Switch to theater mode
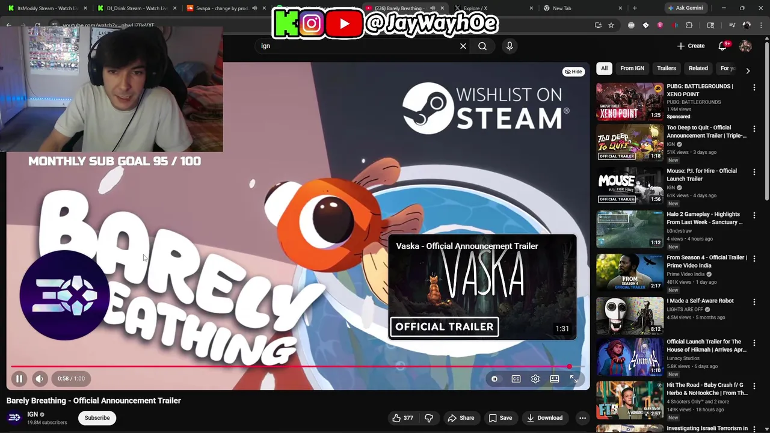The image size is (770, 433). click(555, 379)
